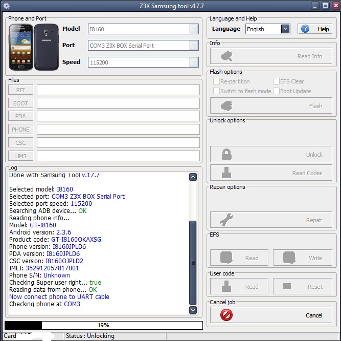Click the PHONE file path field
Image resolution: width=341 pixels, height=341 pixels.
(x=118, y=130)
